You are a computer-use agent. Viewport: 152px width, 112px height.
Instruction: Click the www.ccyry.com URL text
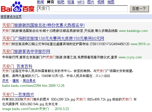coord(130,57)
